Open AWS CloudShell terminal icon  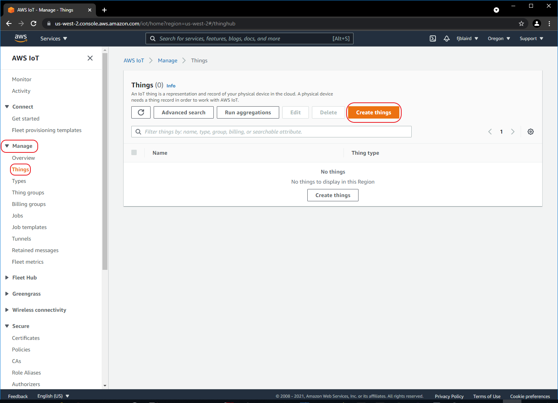[433, 38]
